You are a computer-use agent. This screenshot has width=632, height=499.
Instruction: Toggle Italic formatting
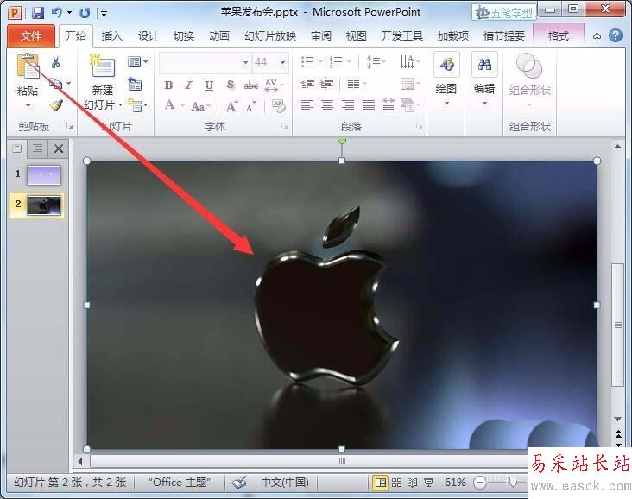click(188, 85)
